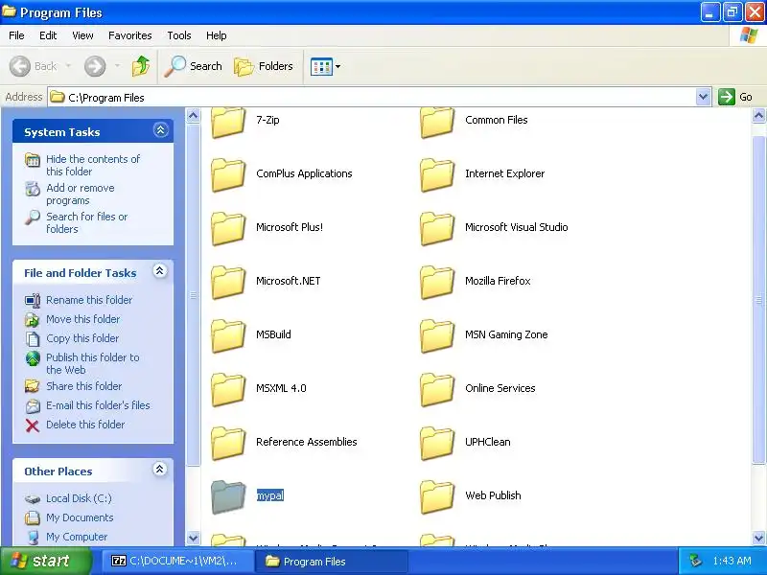Click the Go button
The width and height of the screenshot is (767, 575).
pyautogui.click(x=735, y=97)
